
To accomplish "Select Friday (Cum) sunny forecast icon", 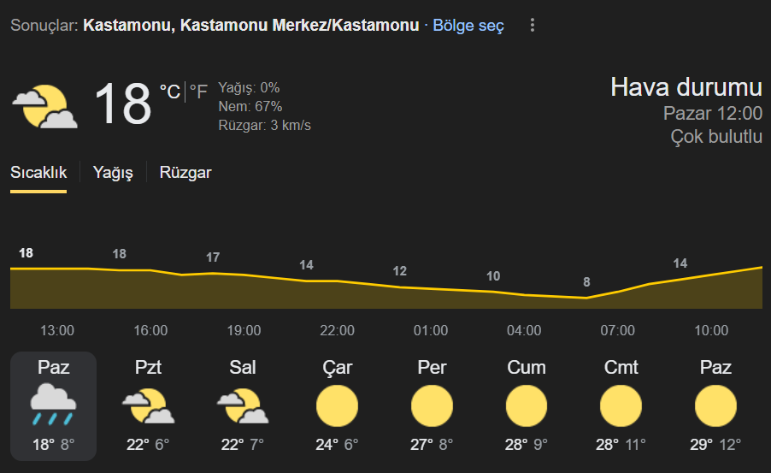I will coord(527,406).
